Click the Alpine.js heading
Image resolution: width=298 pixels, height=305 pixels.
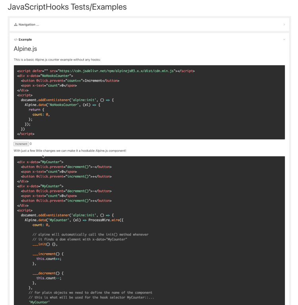tap(25, 49)
